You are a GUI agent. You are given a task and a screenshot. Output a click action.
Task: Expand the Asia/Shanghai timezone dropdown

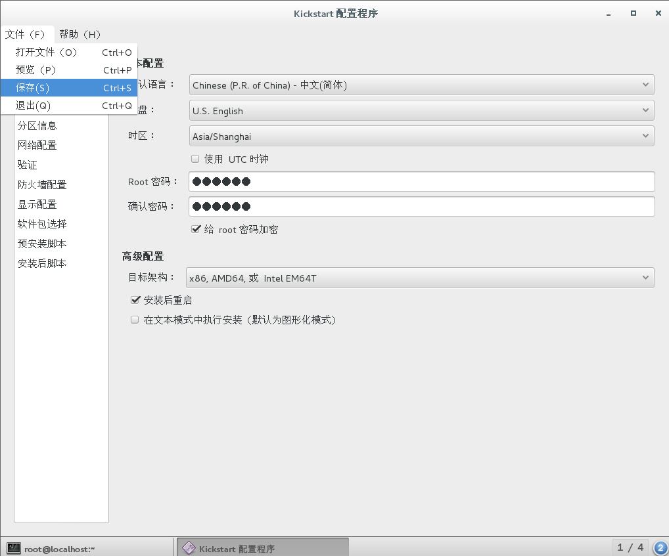point(421,136)
